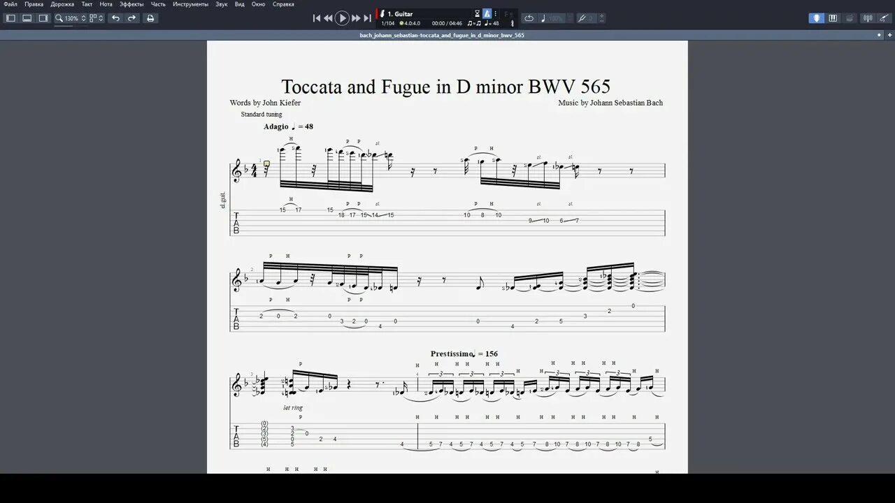Click the 4.0:4.0 beat position indicator
This screenshot has width=895, height=503.
tap(410, 23)
